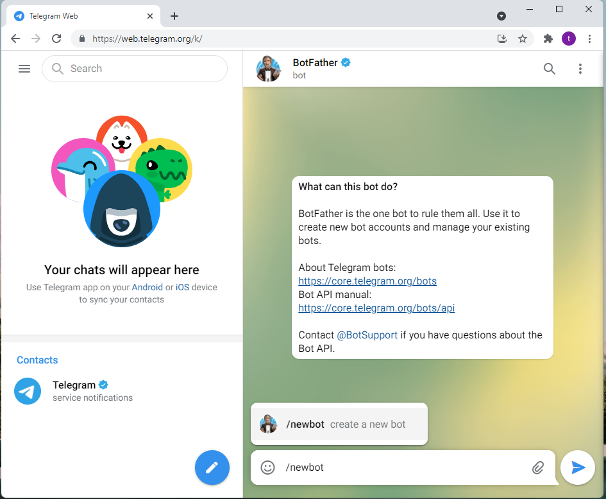The height and width of the screenshot is (499, 606).
Task: Attach a file with paperclip icon
Action: pyautogui.click(x=537, y=468)
